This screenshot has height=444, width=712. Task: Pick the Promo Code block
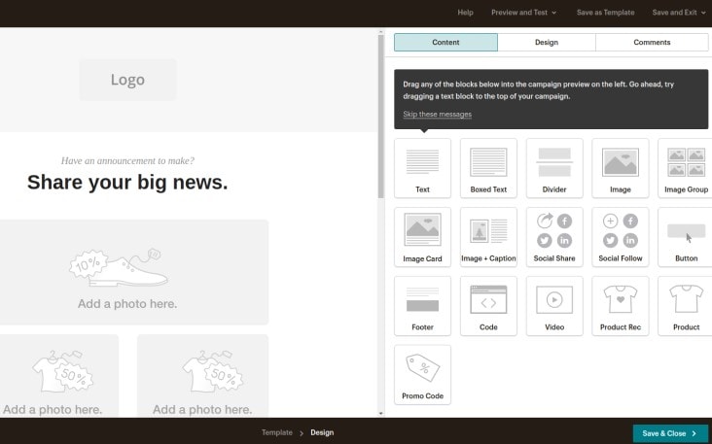pyautogui.click(x=422, y=374)
